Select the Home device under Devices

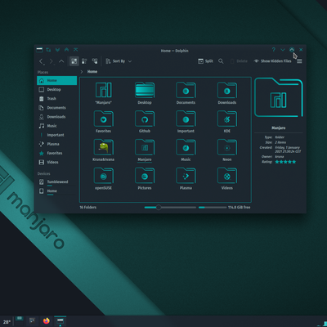click(x=56, y=191)
